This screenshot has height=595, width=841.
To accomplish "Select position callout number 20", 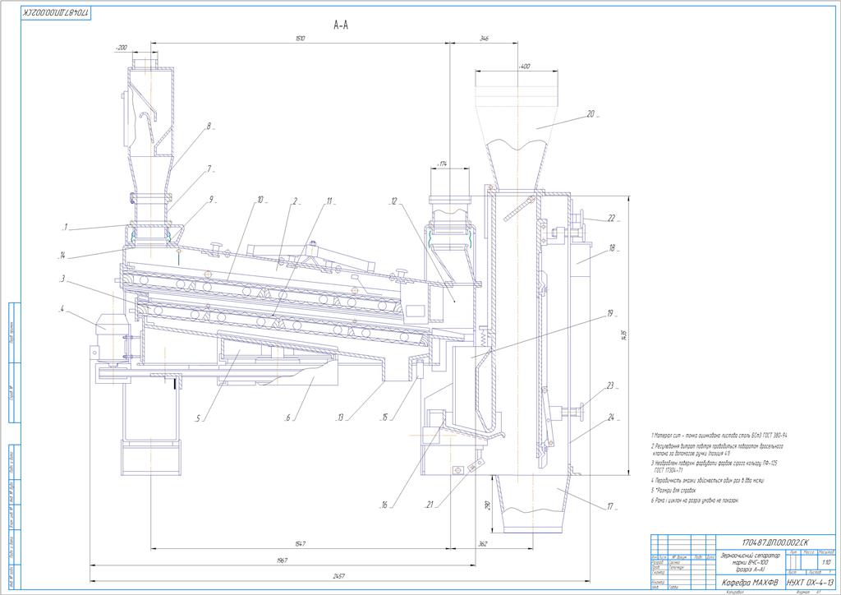I will [x=591, y=113].
